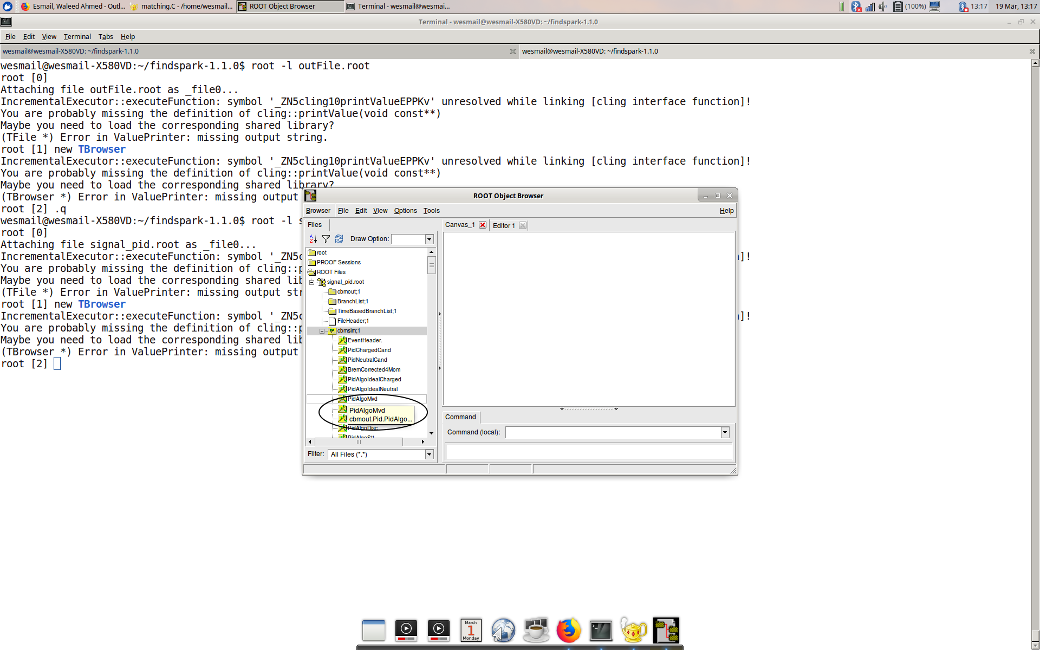This screenshot has height=650, width=1040.
Task: Click the refresh browser icon
Action: (339, 239)
